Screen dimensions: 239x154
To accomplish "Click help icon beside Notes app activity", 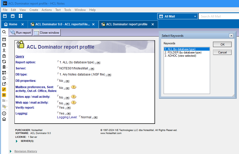I will tap(74, 97).
